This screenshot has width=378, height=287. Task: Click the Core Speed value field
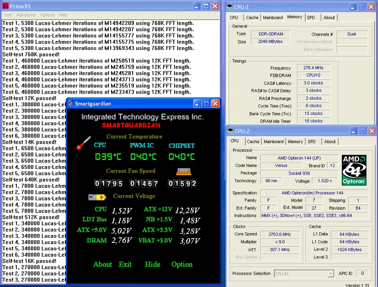(281, 234)
